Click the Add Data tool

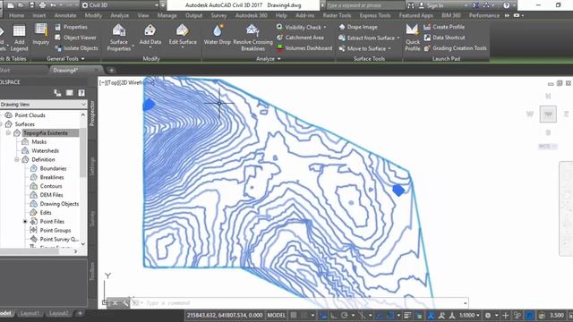tap(150, 36)
